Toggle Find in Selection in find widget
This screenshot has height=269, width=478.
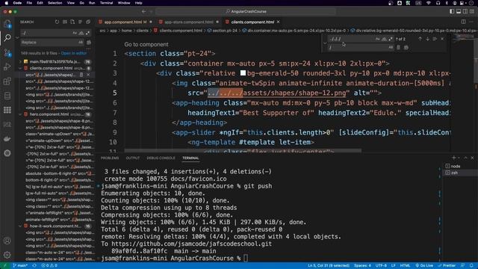pyautogui.click(x=435, y=39)
